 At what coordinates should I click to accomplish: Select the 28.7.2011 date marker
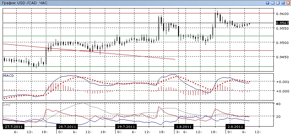tap(67, 127)
